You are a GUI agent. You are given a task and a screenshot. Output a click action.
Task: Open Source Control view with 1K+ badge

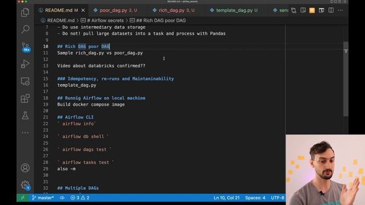click(25, 47)
